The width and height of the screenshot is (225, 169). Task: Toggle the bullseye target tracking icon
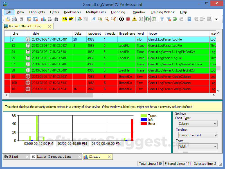click(x=121, y=19)
